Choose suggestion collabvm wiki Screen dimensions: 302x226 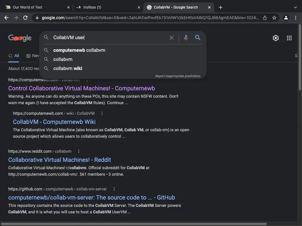coord(123,68)
